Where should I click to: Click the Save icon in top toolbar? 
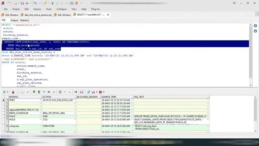[x=22, y=3]
